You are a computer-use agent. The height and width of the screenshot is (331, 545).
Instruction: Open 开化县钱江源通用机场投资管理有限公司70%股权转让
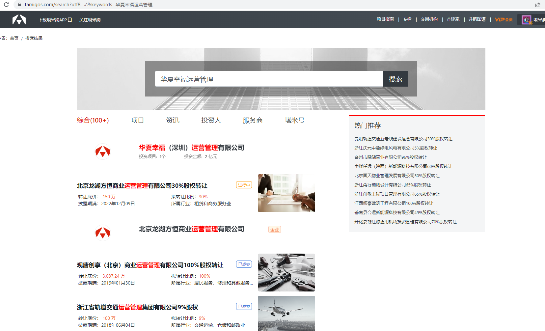pyautogui.click(x=406, y=222)
